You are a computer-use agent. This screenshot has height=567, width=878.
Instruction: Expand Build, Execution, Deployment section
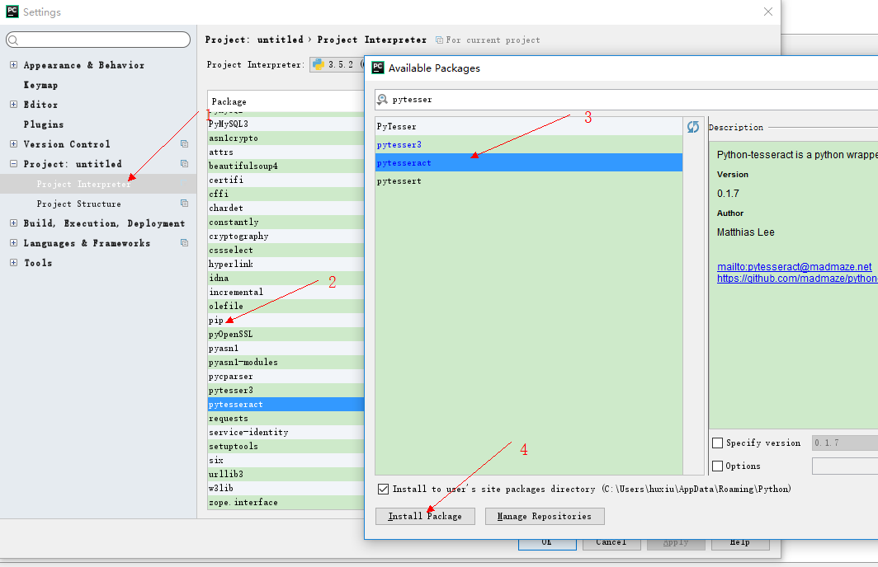(13, 223)
